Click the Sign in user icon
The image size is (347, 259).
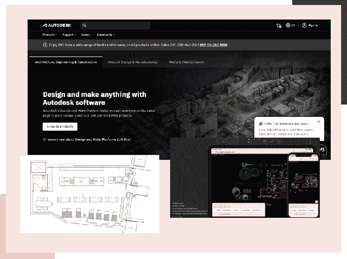(x=304, y=25)
